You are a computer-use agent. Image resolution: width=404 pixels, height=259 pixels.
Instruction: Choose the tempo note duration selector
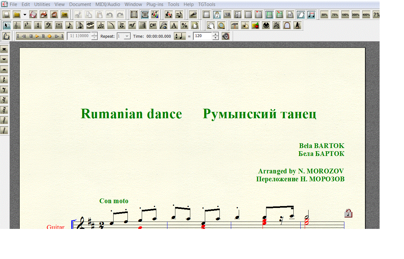(x=180, y=36)
